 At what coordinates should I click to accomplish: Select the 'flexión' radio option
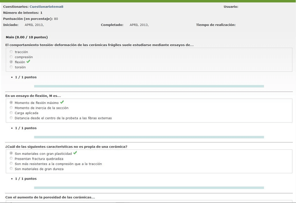(x=11, y=62)
